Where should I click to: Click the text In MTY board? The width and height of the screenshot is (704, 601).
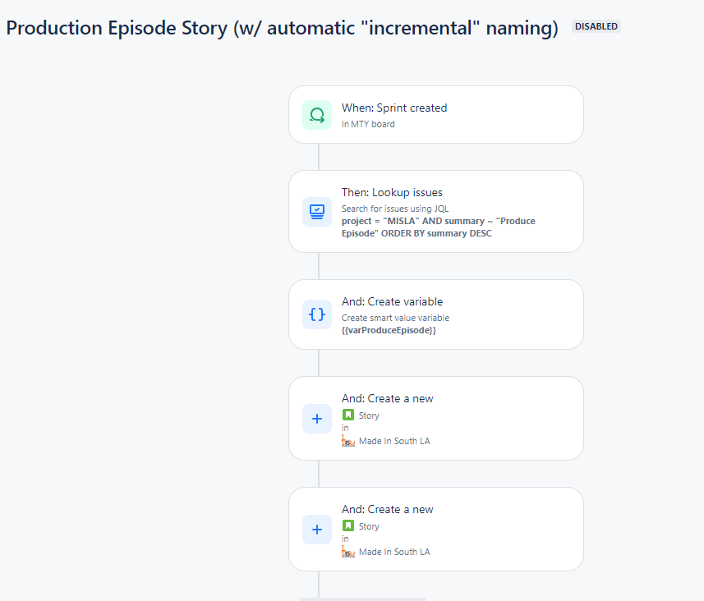click(368, 124)
